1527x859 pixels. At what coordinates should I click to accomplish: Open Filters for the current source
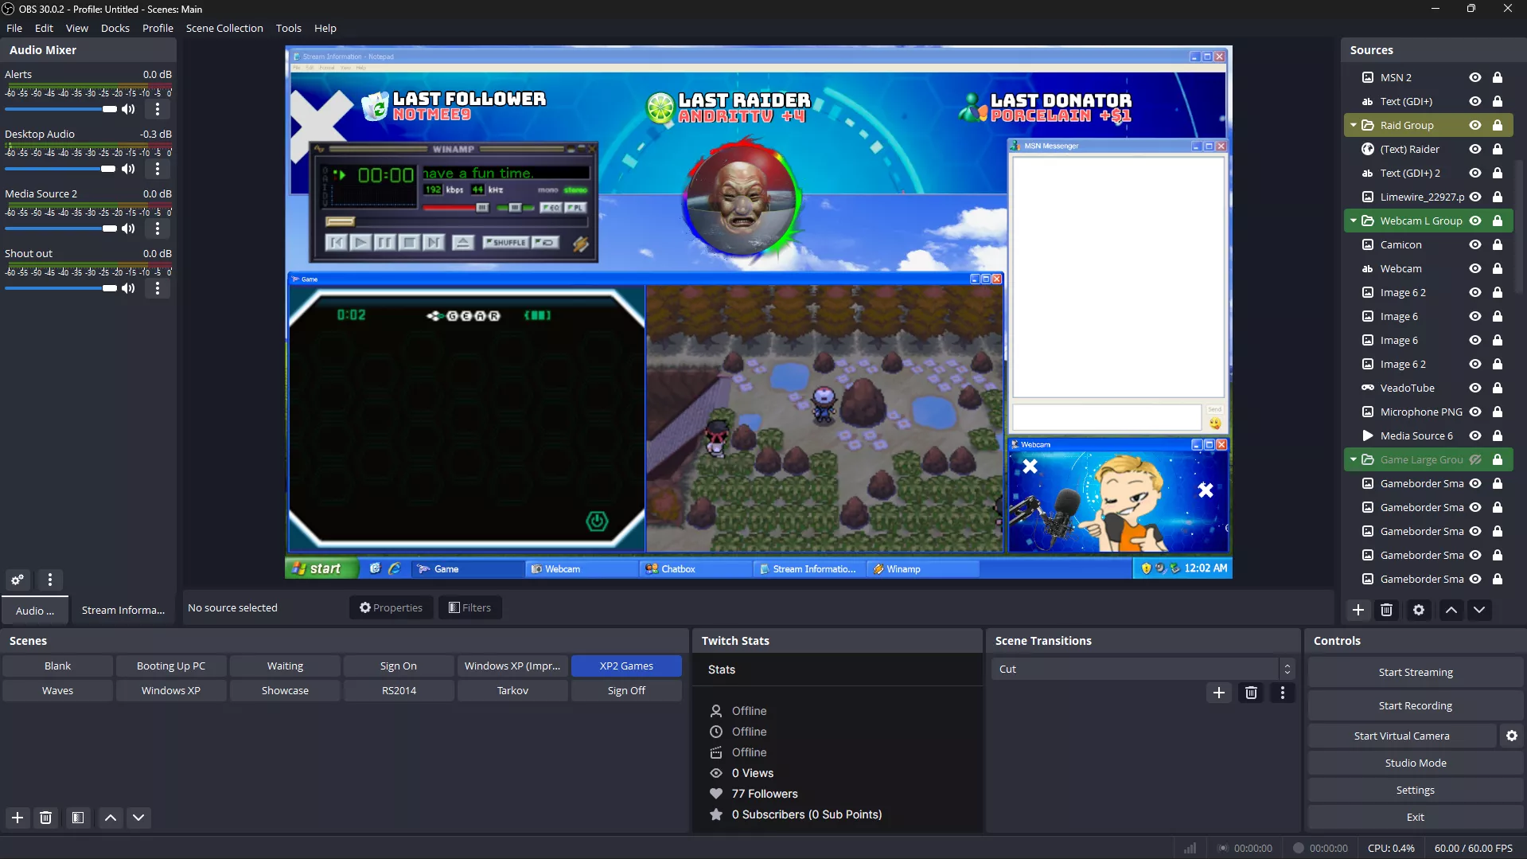coord(469,607)
